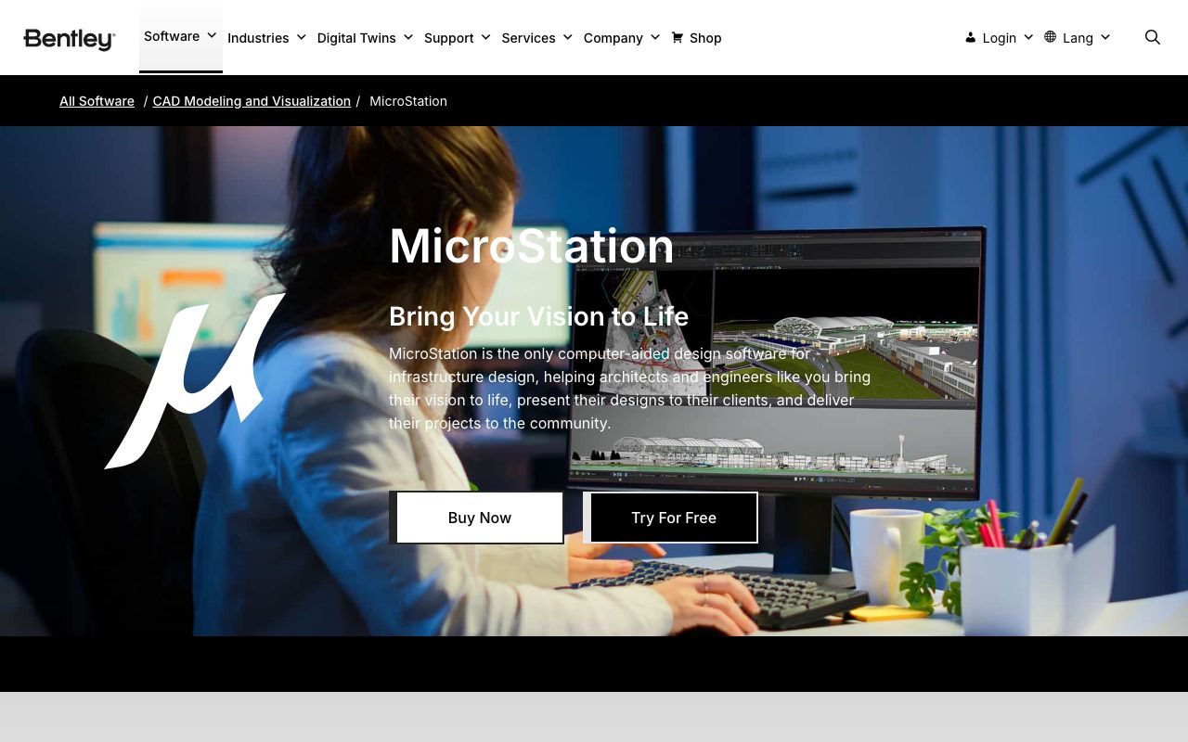Click the MicroStation page heading
Screen dimensions: 1188x742
532,246
